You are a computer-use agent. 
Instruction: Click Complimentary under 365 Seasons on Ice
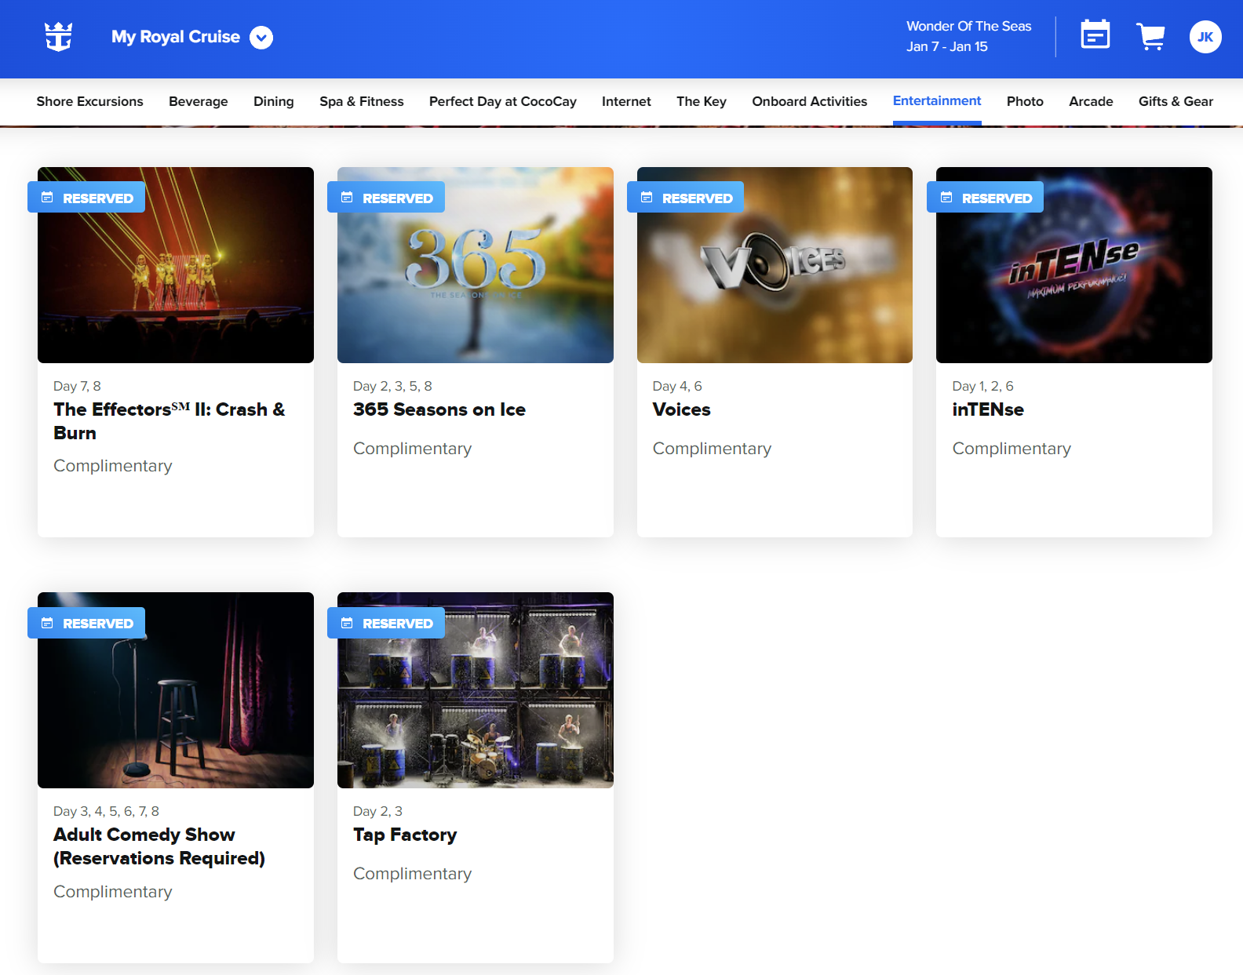412,449
